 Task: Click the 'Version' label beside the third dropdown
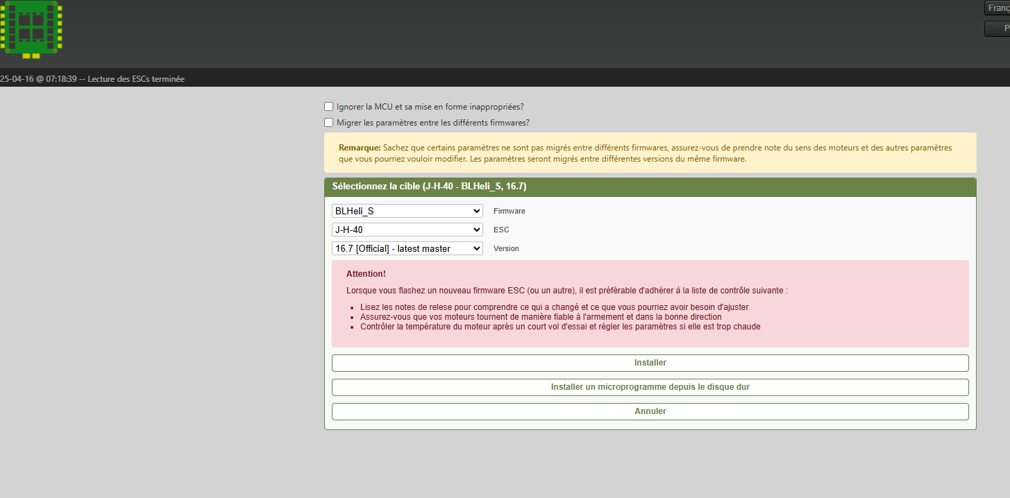click(506, 248)
